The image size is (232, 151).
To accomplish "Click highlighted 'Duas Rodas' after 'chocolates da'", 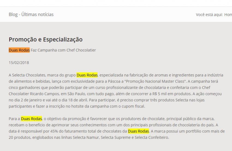I will click(138, 131).
